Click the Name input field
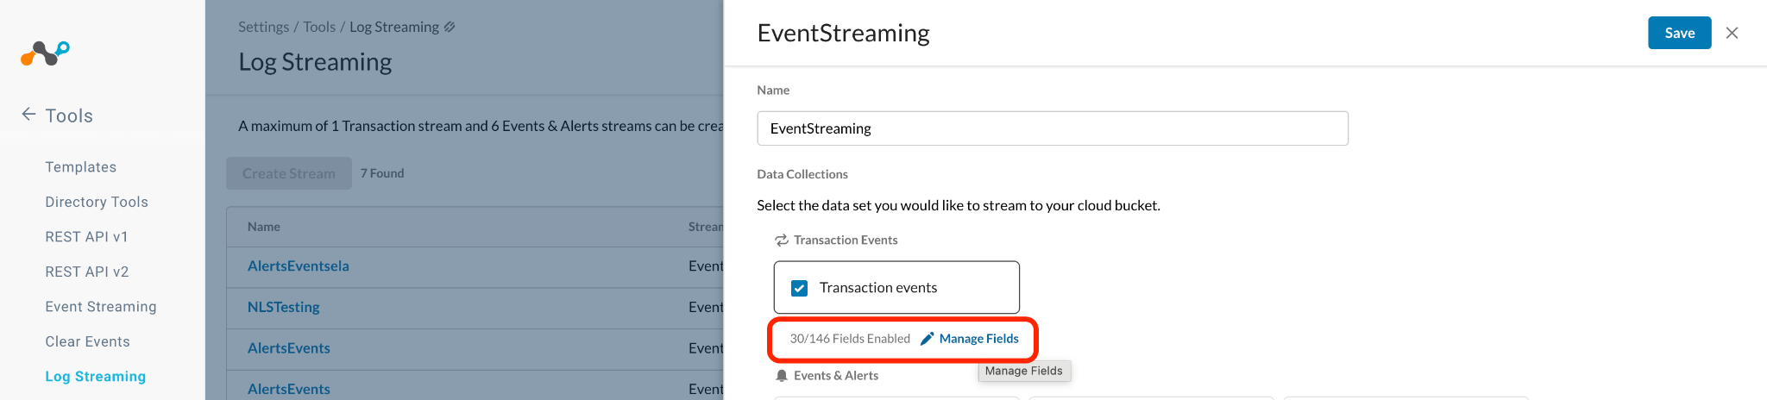The width and height of the screenshot is (1767, 400). [1053, 128]
